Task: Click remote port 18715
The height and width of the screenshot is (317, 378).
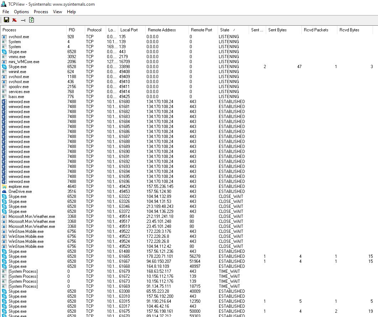Action: [x=195, y=286]
